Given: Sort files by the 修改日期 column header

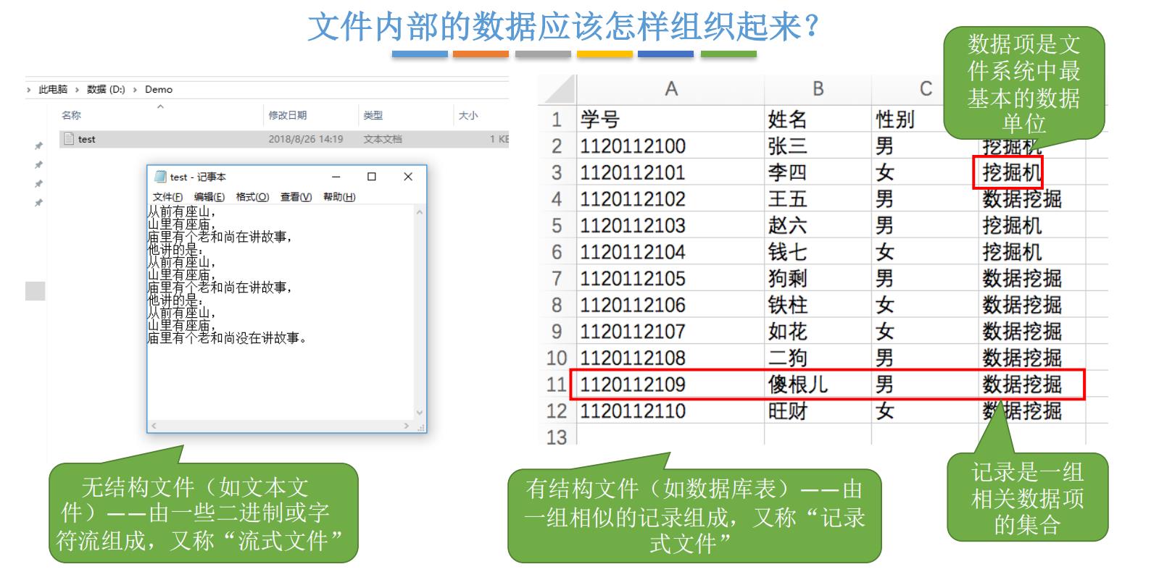Looking at the screenshot, I should 288,115.
